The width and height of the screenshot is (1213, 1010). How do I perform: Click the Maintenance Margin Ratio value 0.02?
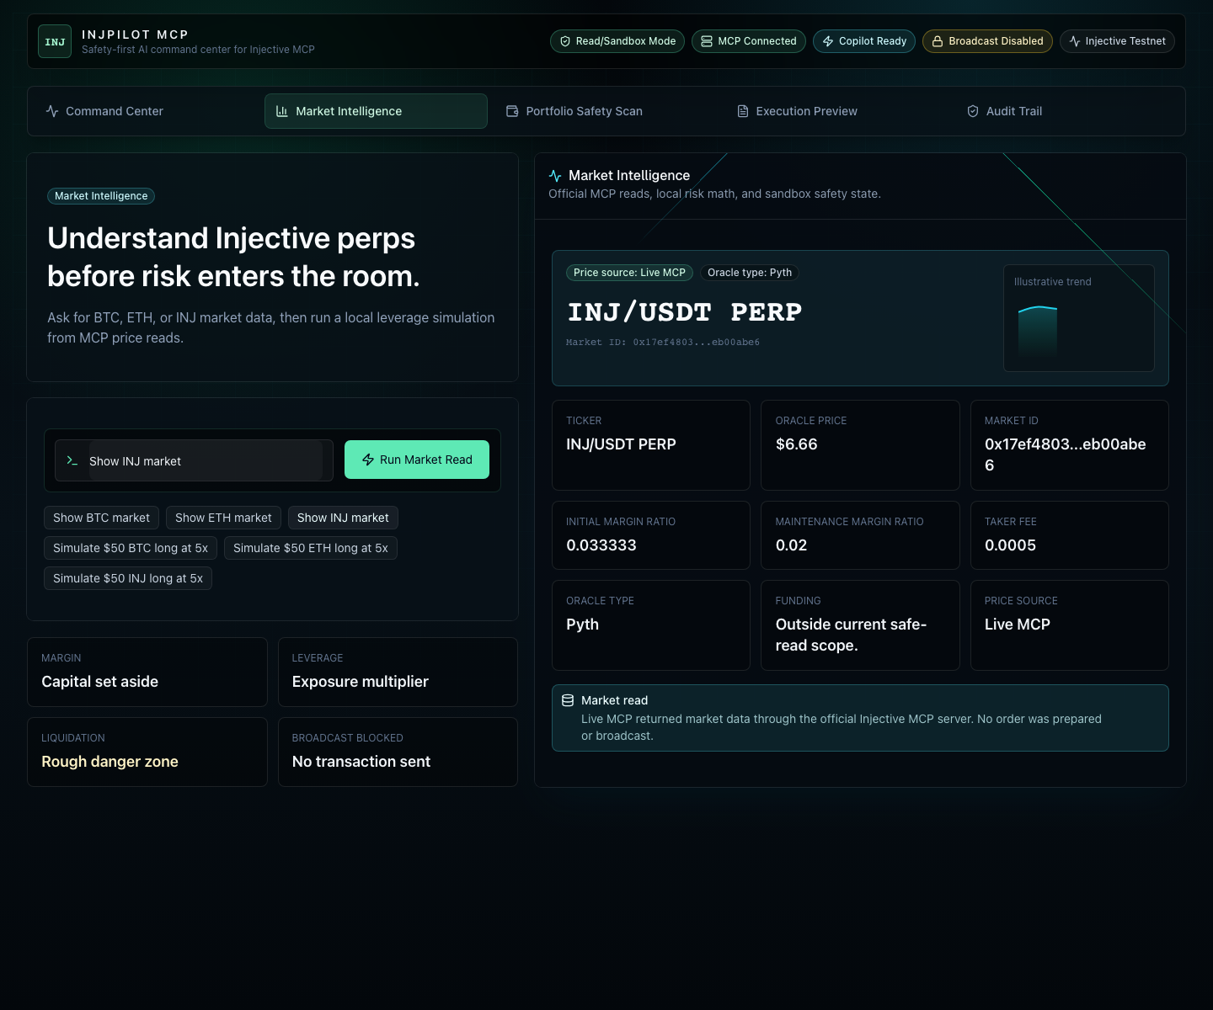click(791, 545)
